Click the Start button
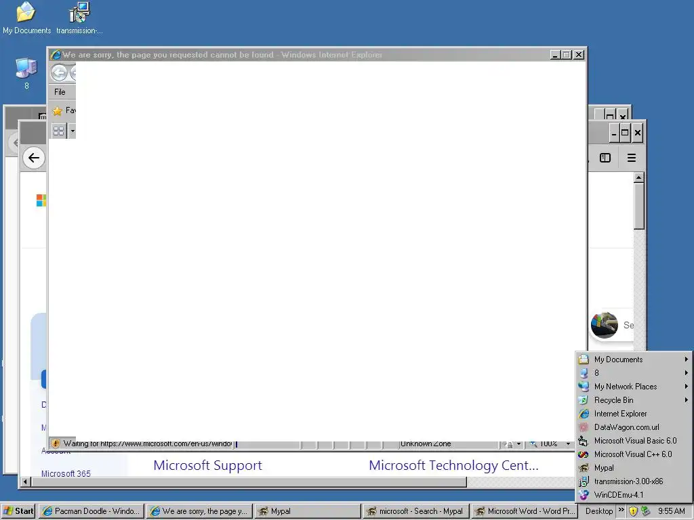The height and width of the screenshot is (520, 694). pyautogui.click(x=18, y=511)
